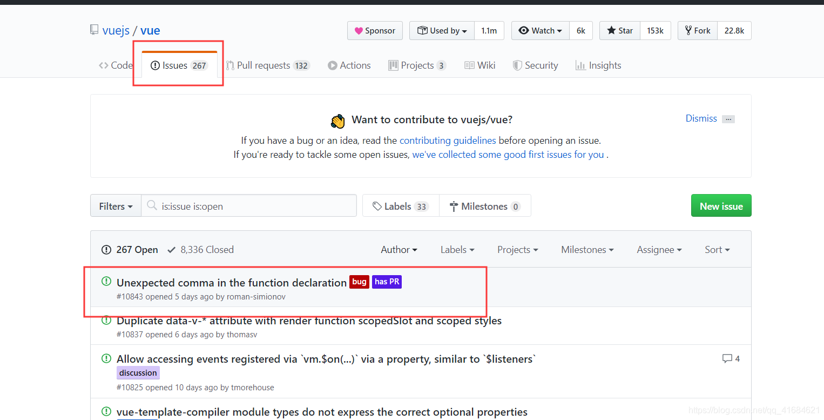Show the 267 Open issues
Image resolution: width=824 pixels, height=420 pixels.
coord(130,250)
